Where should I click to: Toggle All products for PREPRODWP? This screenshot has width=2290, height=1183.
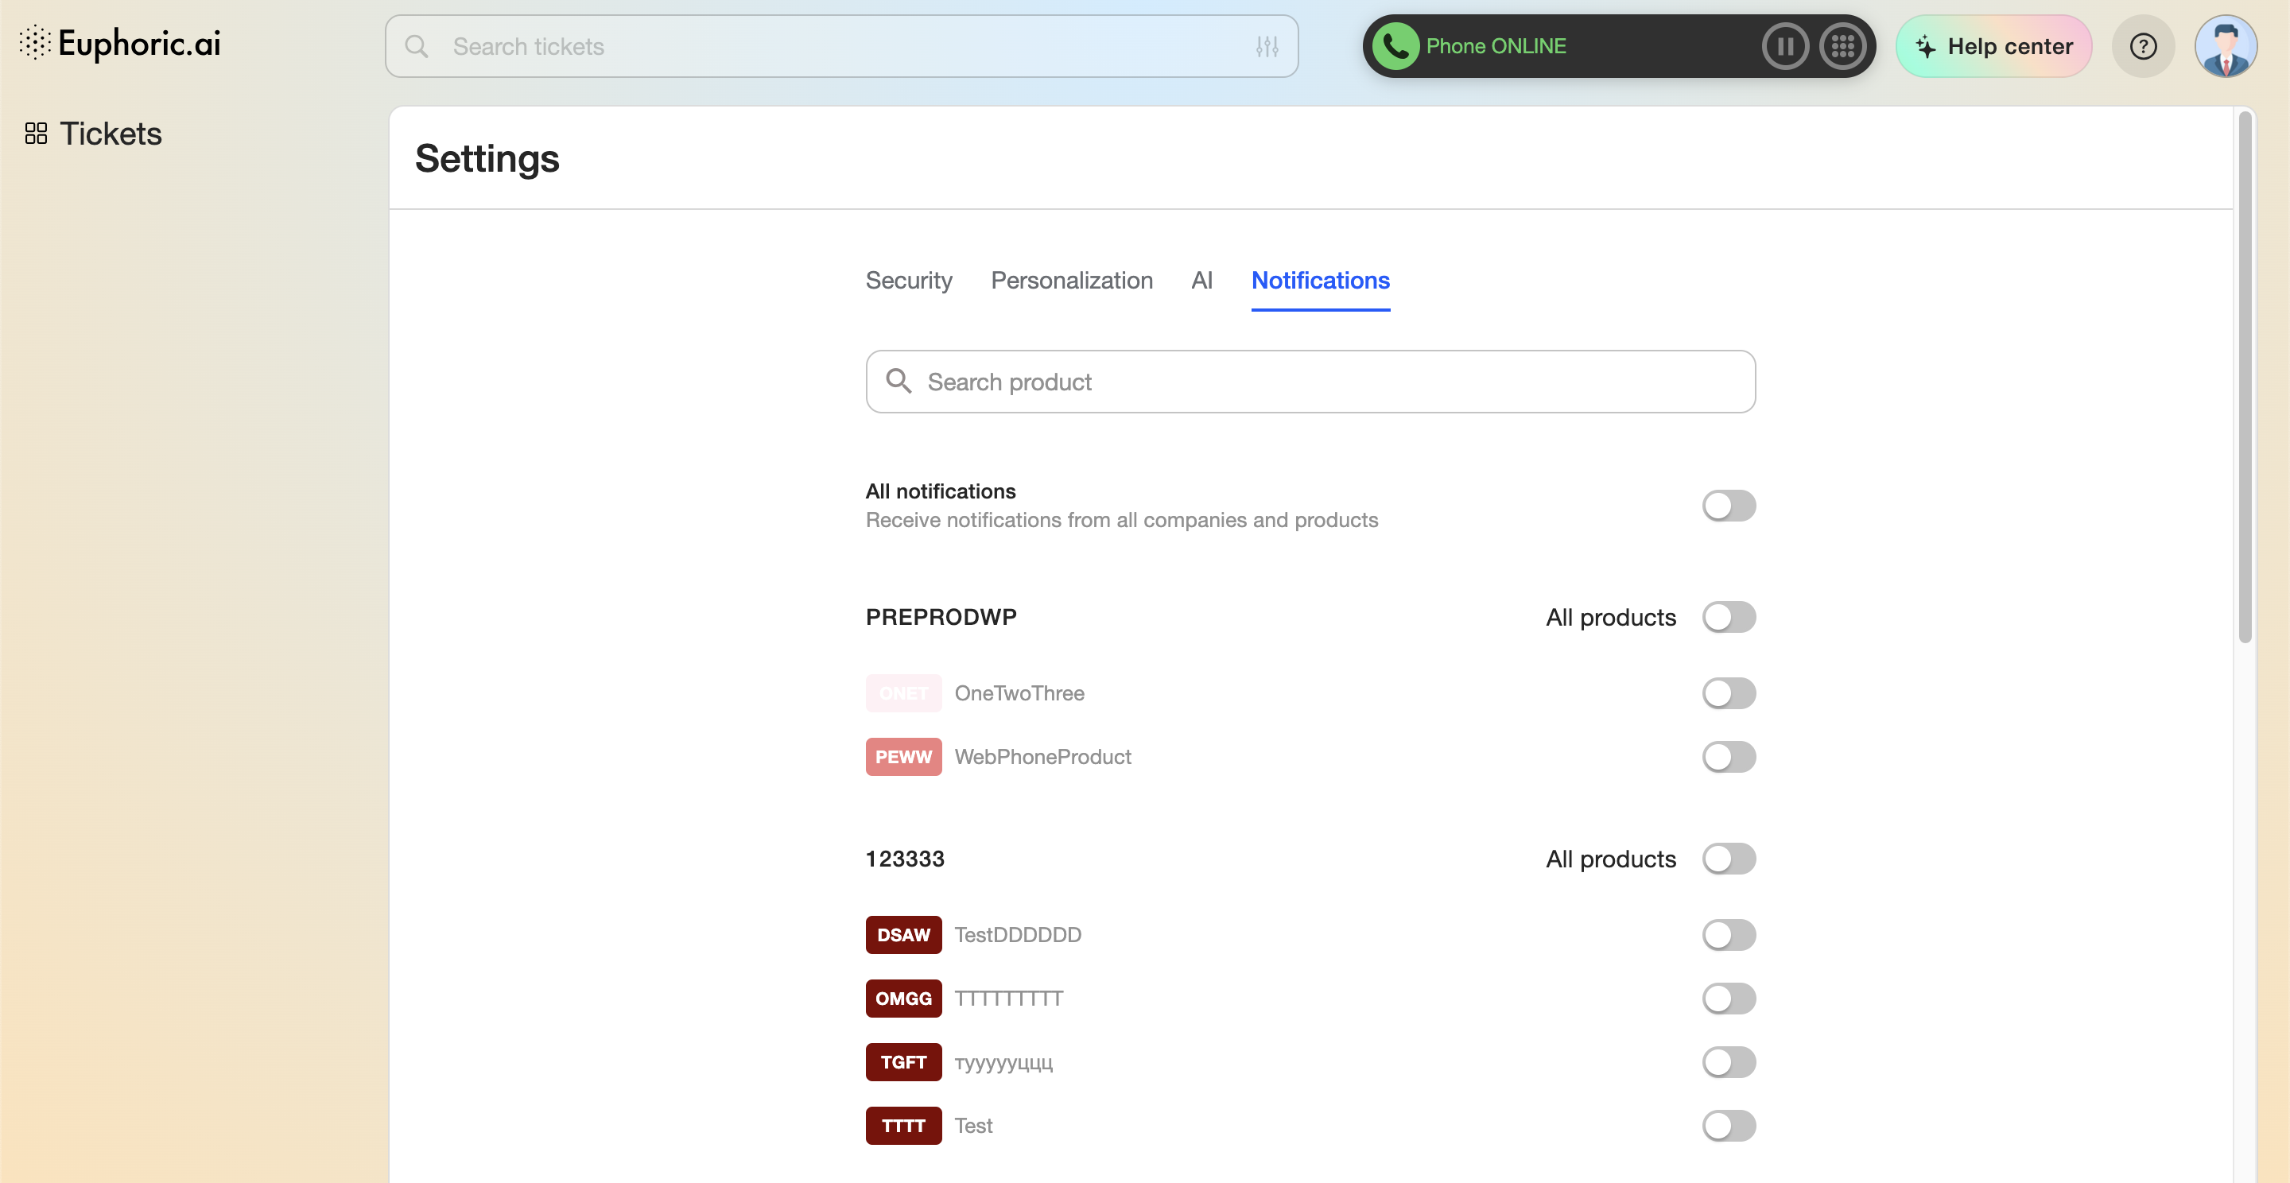pyautogui.click(x=1728, y=617)
